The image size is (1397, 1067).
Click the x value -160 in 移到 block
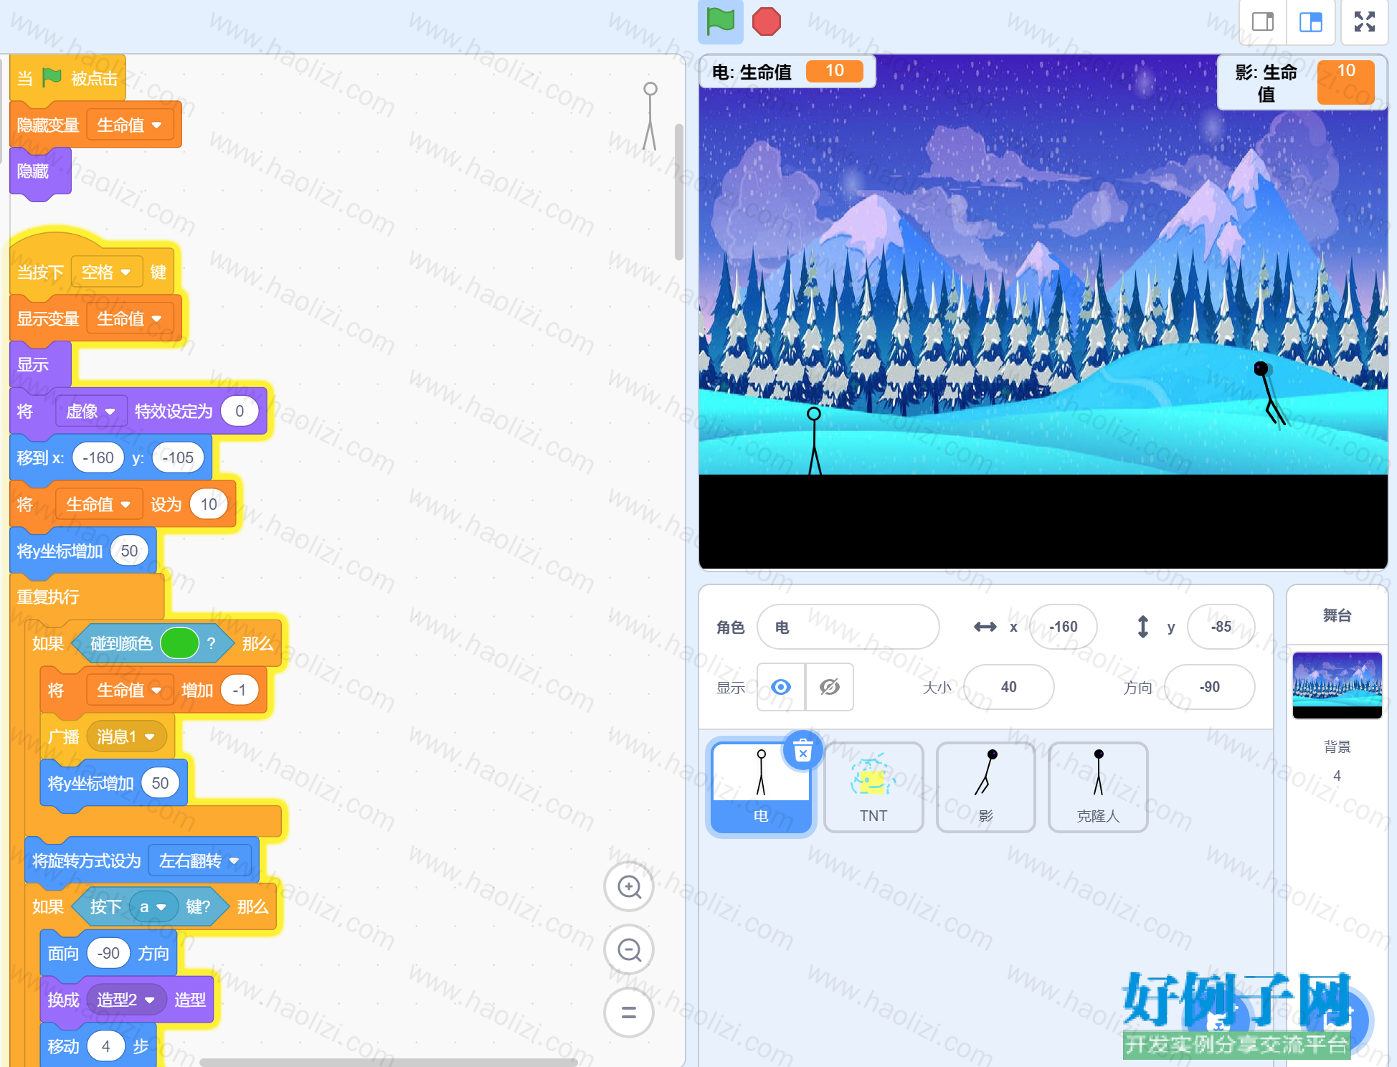(98, 458)
